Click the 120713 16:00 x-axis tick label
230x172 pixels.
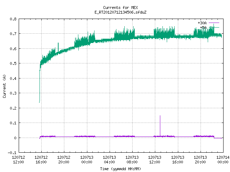[x=178, y=159]
